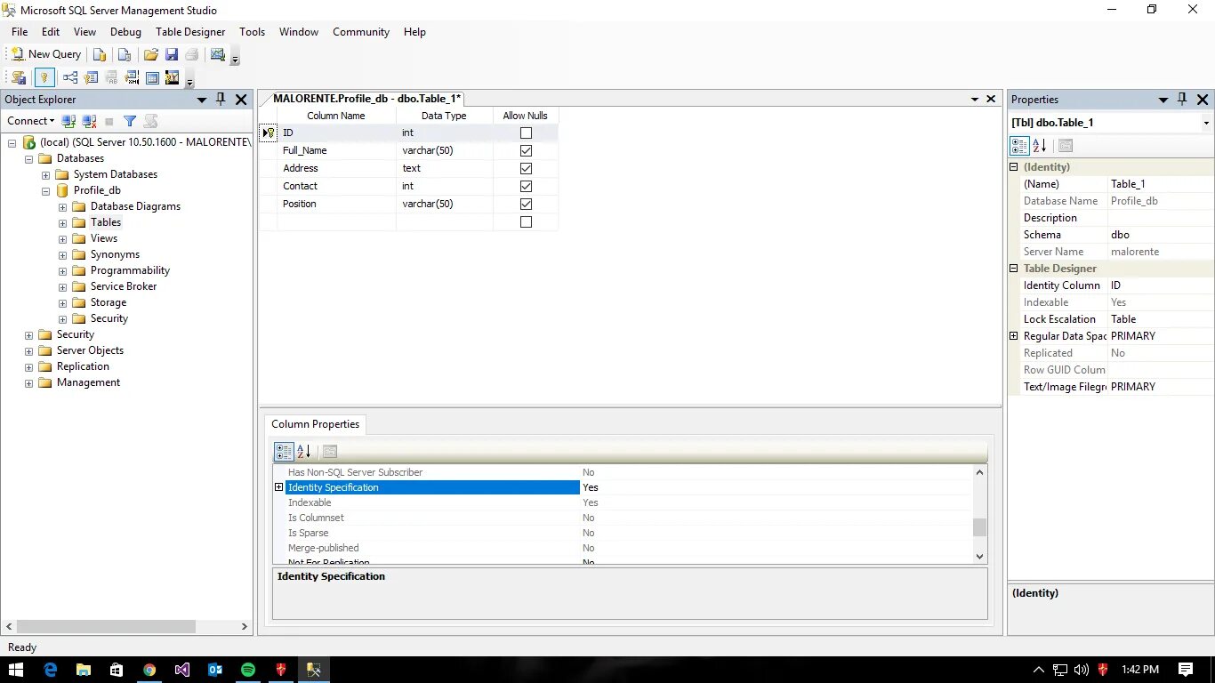Open the Windows Start menu
The height and width of the screenshot is (683, 1215).
(x=16, y=670)
